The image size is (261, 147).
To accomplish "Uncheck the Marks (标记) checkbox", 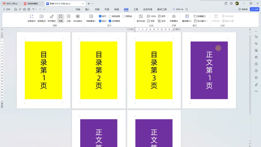I will pos(100,21).
